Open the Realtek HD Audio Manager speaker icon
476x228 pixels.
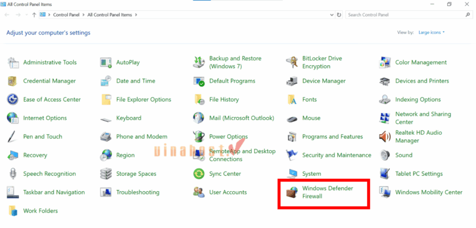pos(385,137)
